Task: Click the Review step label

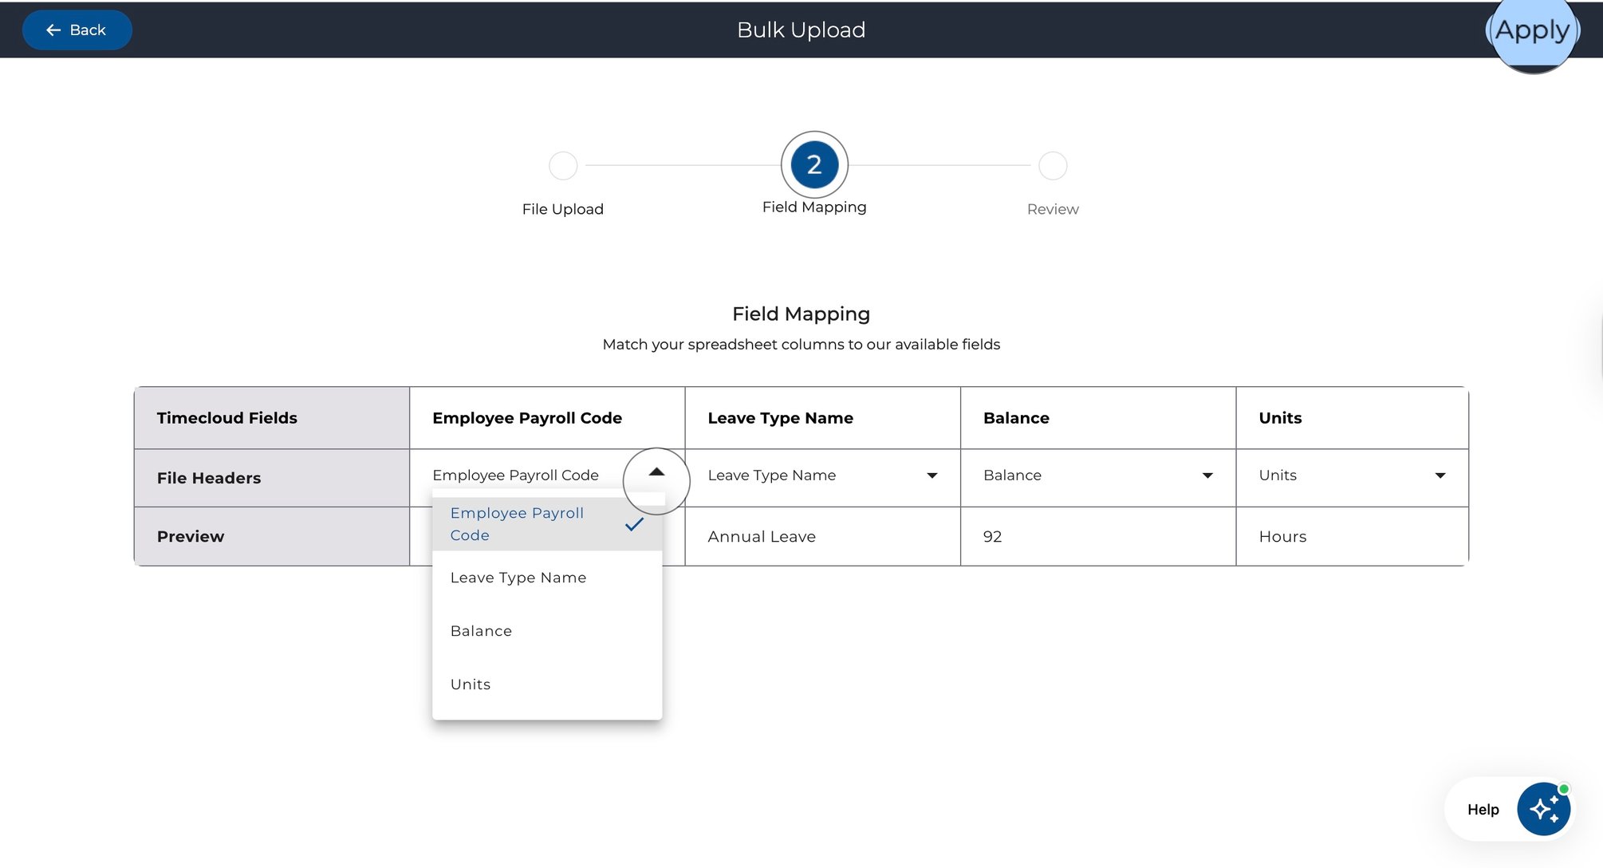Action: (1053, 209)
